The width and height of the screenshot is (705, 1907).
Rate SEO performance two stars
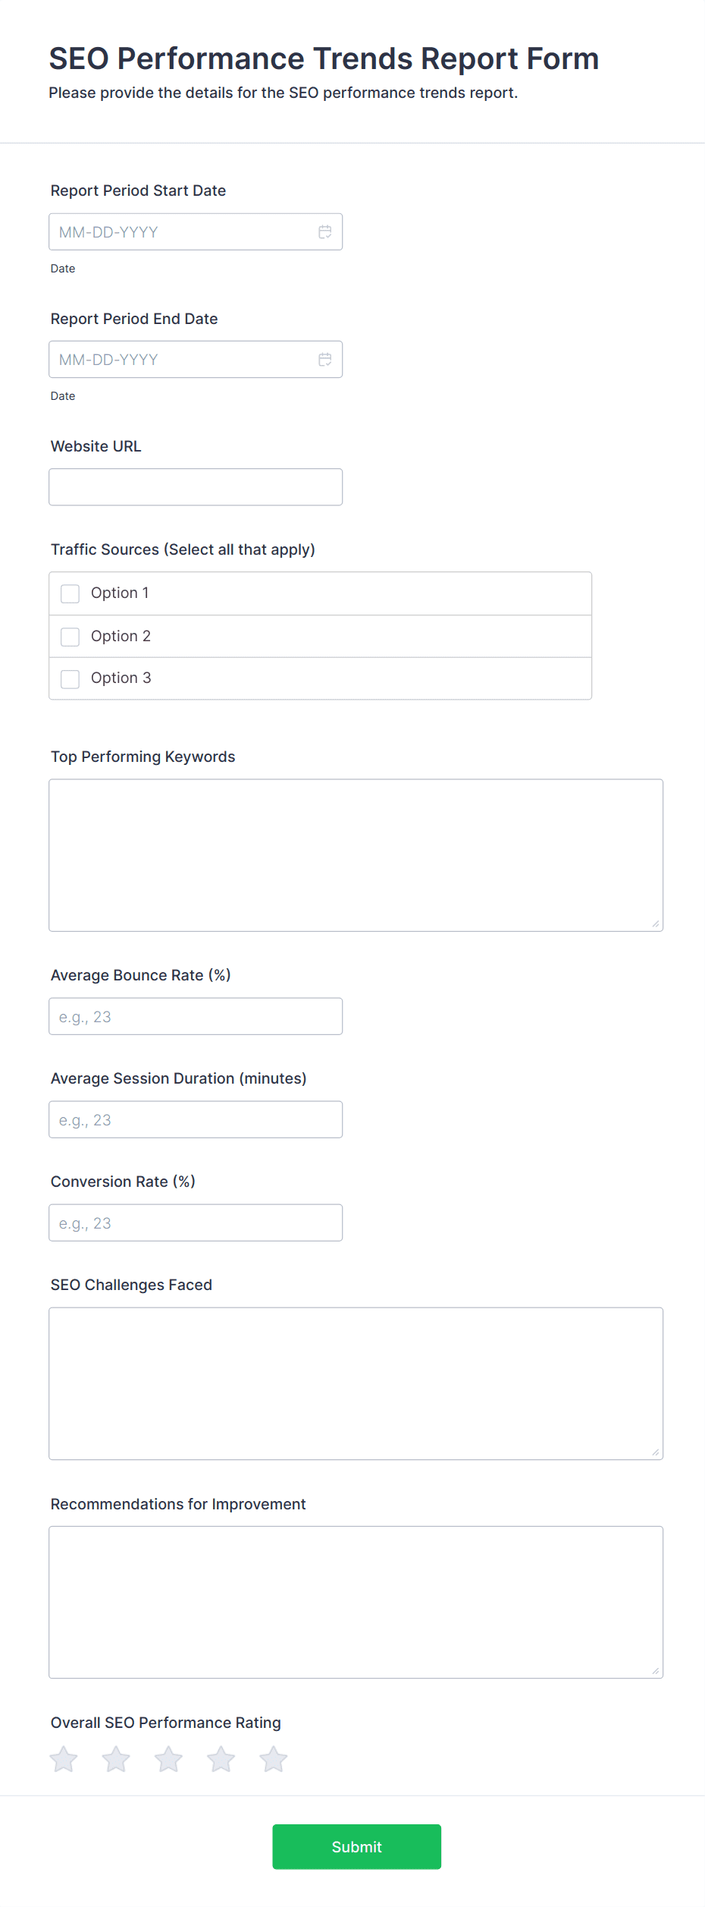coord(116,1759)
